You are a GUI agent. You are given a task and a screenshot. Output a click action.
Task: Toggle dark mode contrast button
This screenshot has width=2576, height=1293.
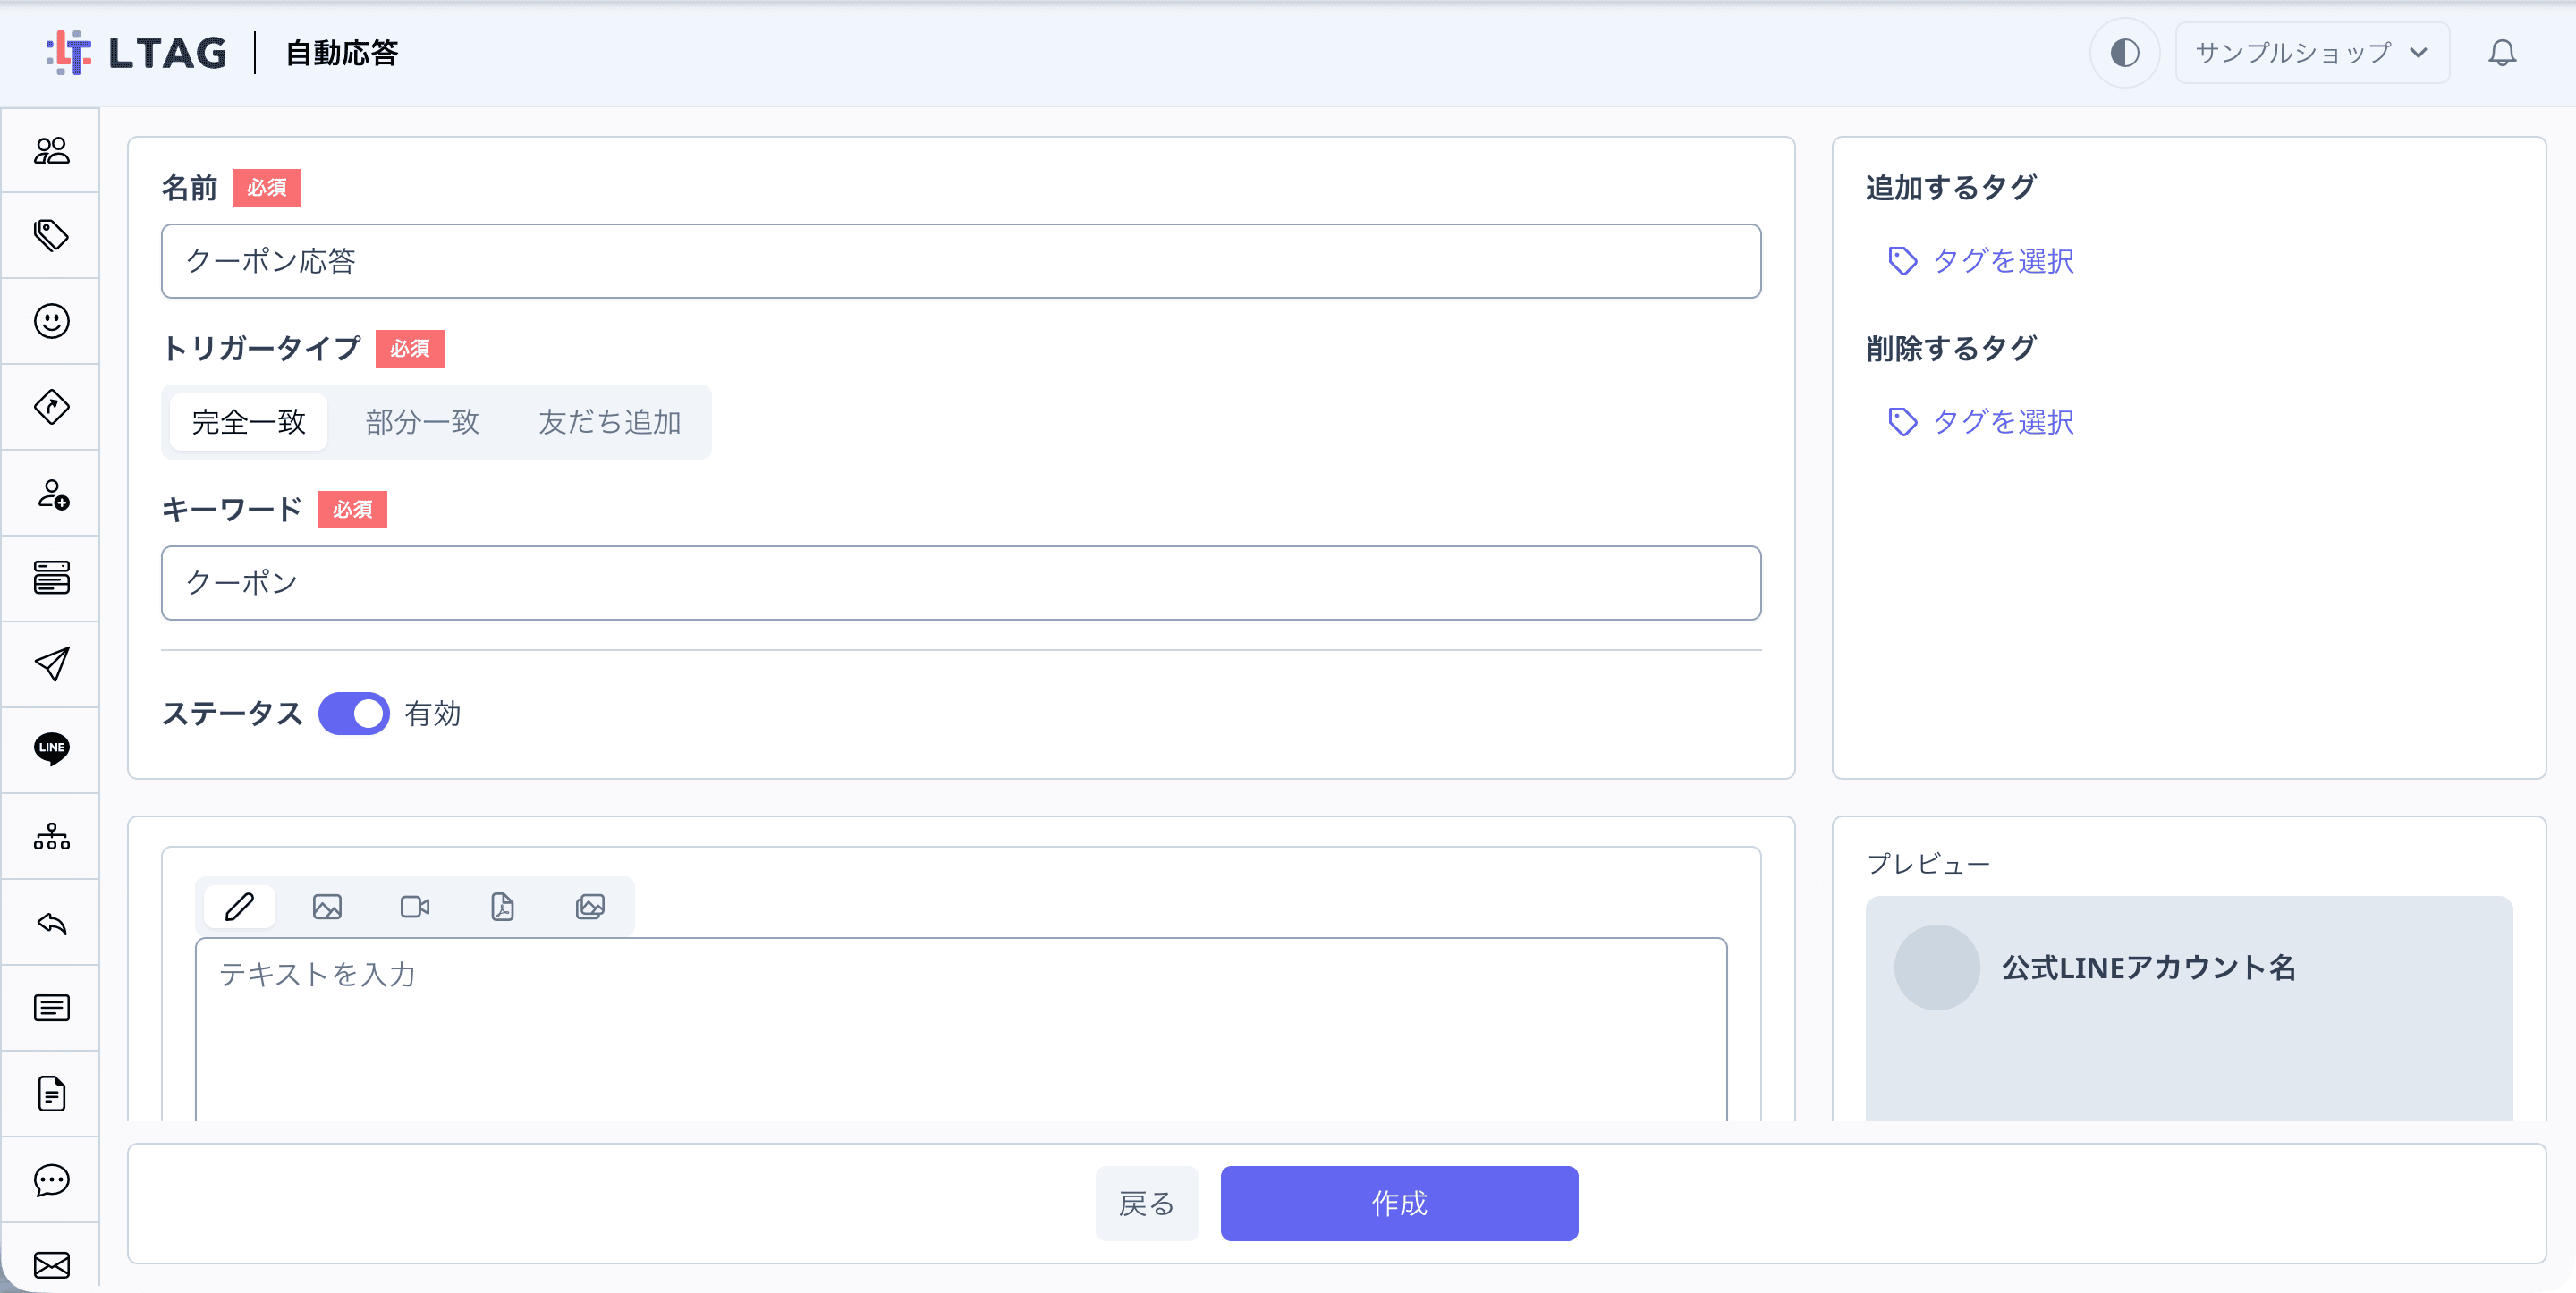2124,53
